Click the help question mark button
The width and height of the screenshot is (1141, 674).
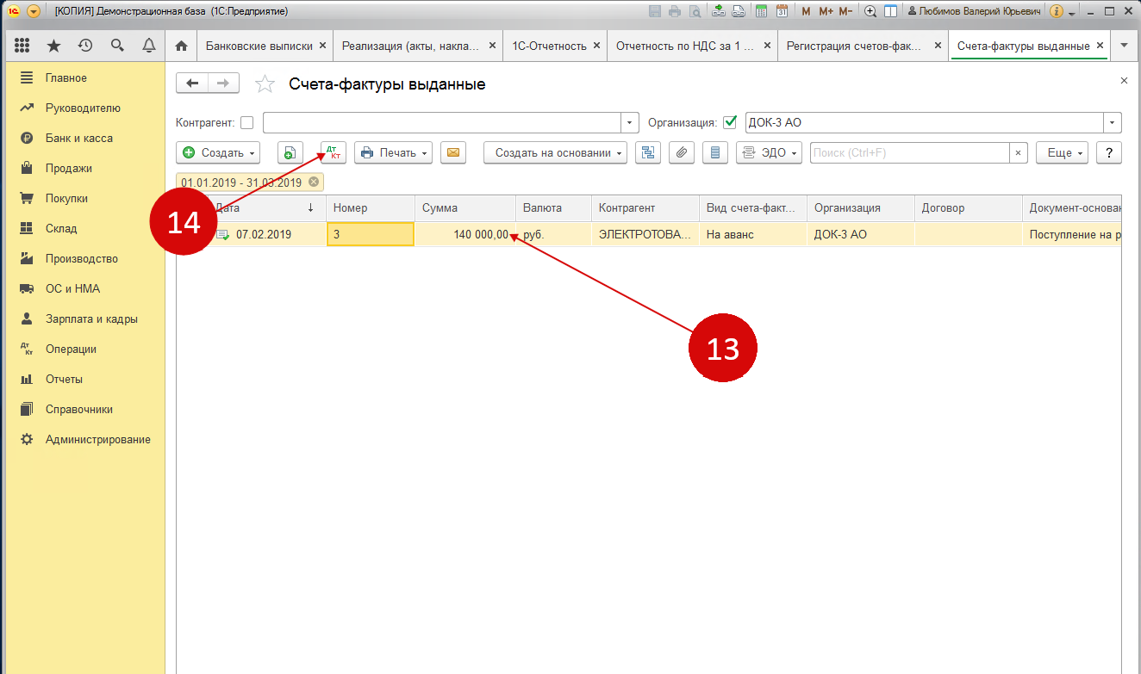[x=1109, y=152]
